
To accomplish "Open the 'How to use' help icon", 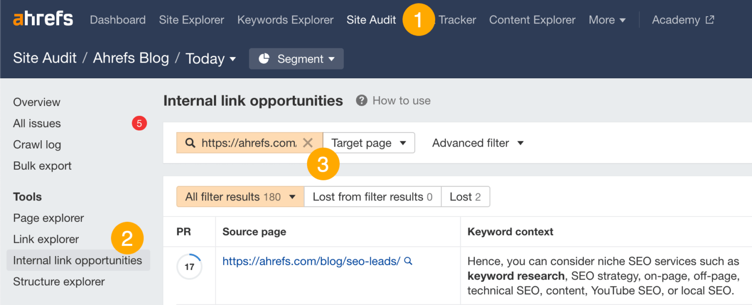I will (361, 101).
